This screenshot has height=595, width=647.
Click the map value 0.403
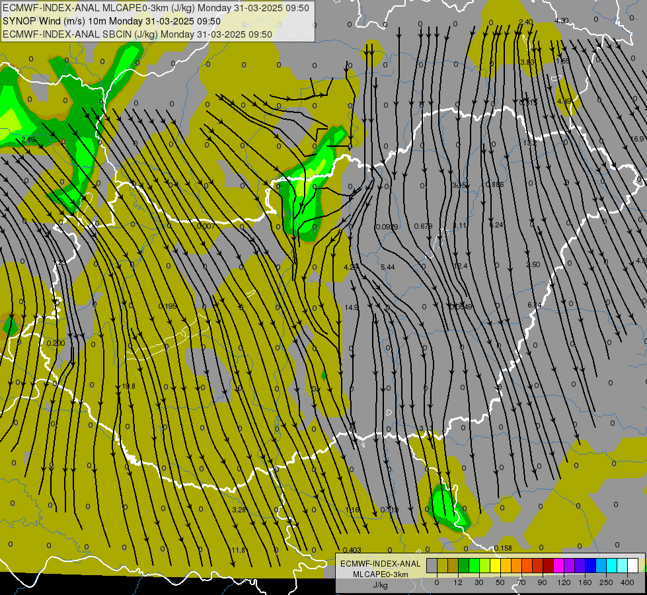pyautogui.click(x=352, y=550)
